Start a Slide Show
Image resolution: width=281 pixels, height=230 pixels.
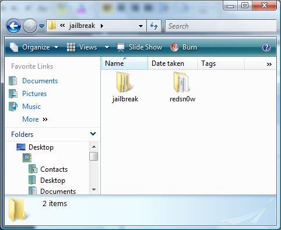(x=139, y=47)
